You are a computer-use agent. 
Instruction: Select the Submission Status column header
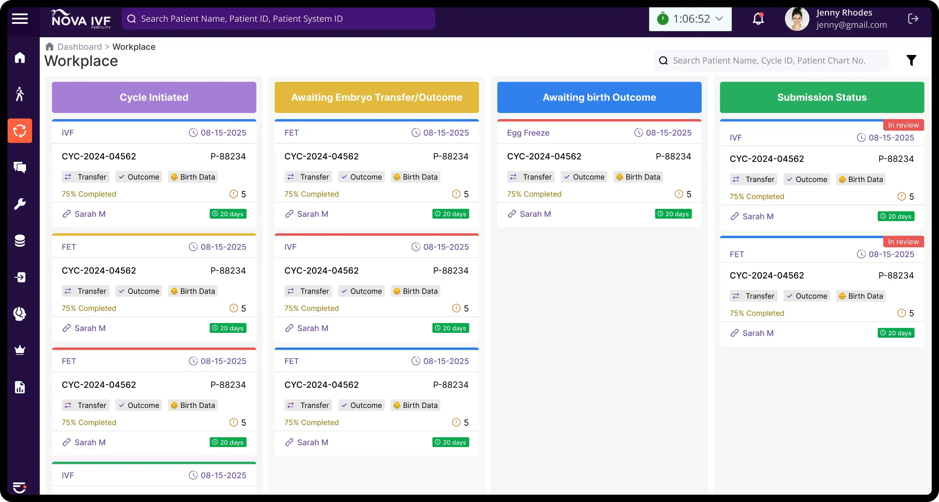[822, 97]
